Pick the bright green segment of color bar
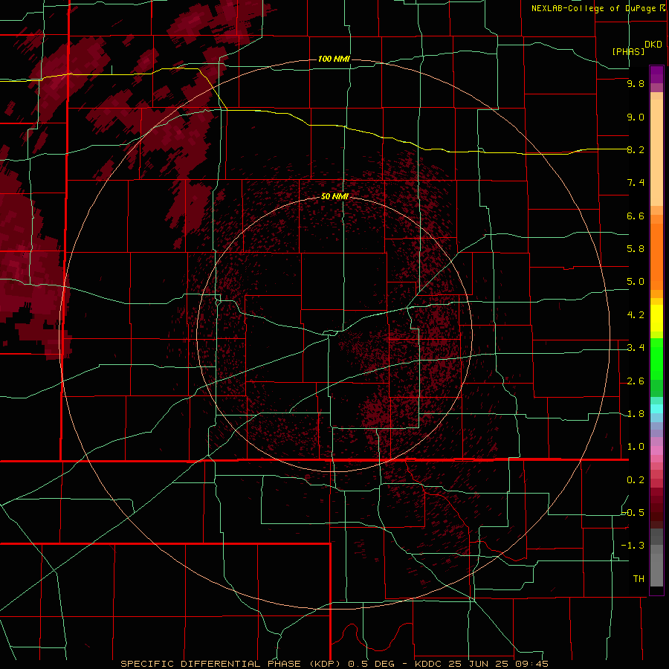 (656, 359)
